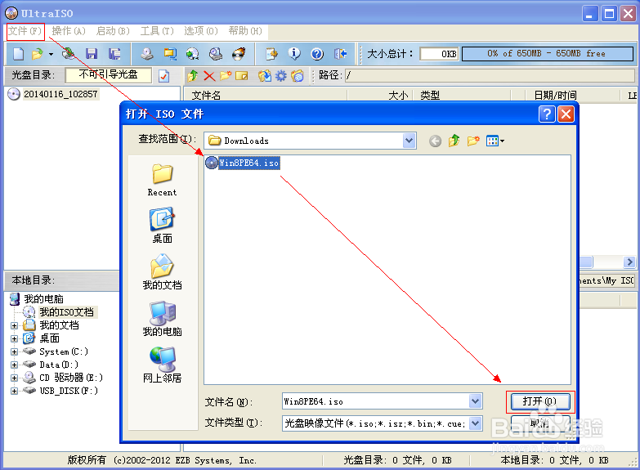640x470 pixels.
Task: Click the Add files notepad icon
Action: pos(271,53)
